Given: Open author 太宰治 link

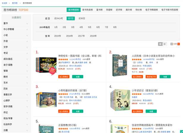Looking at the screenshot, I should pos(140,63).
